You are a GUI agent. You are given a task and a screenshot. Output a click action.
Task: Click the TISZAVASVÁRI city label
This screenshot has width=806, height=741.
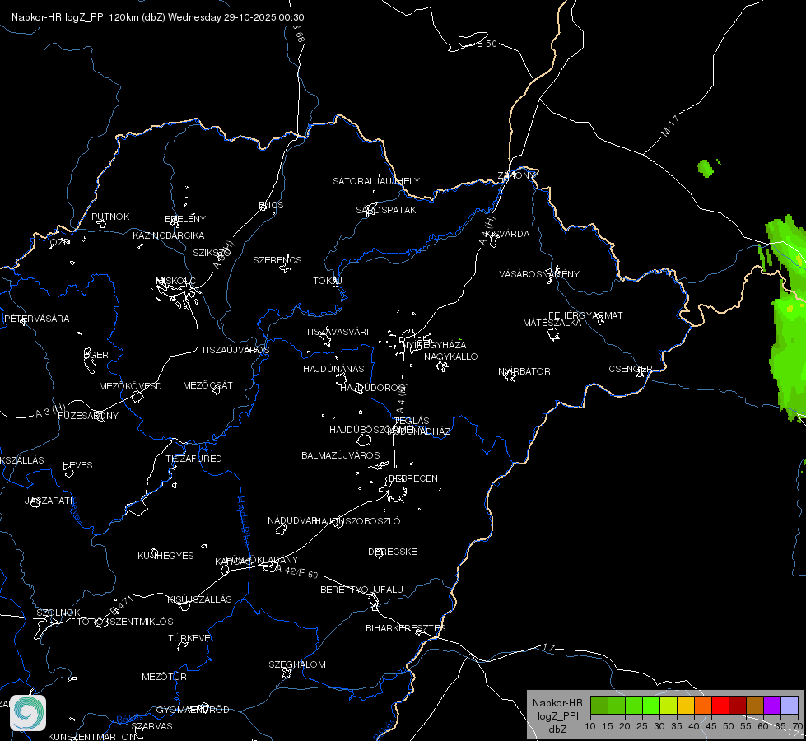pos(338,332)
